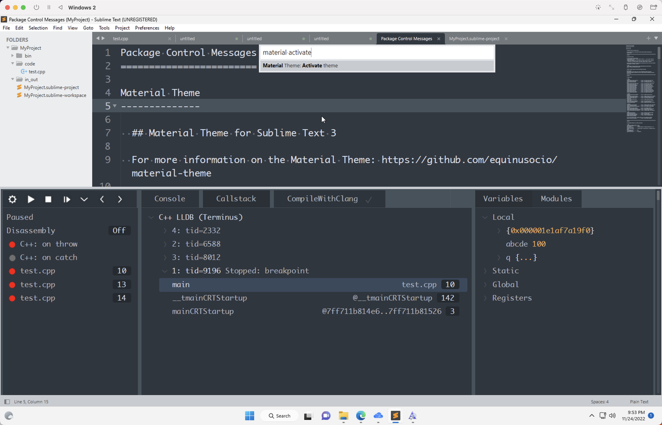Switch to the Console tab
The height and width of the screenshot is (425, 662).
point(170,198)
